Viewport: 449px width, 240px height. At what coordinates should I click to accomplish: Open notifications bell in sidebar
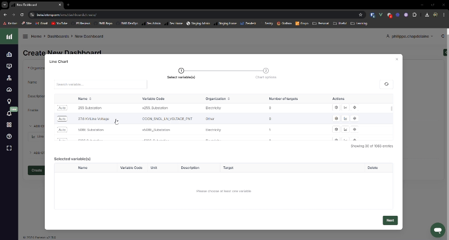tap(9, 113)
